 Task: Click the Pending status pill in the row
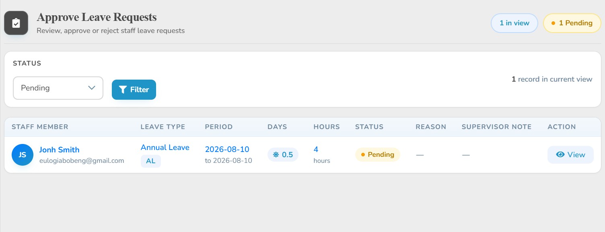coord(378,155)
